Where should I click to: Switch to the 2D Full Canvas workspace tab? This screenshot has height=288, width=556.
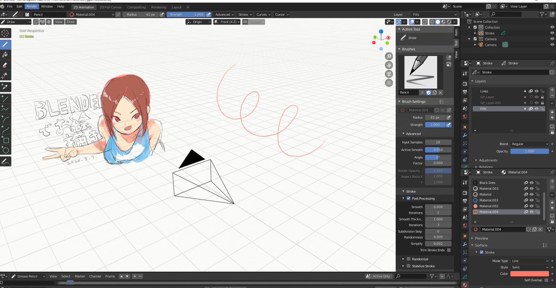[110, 7]
